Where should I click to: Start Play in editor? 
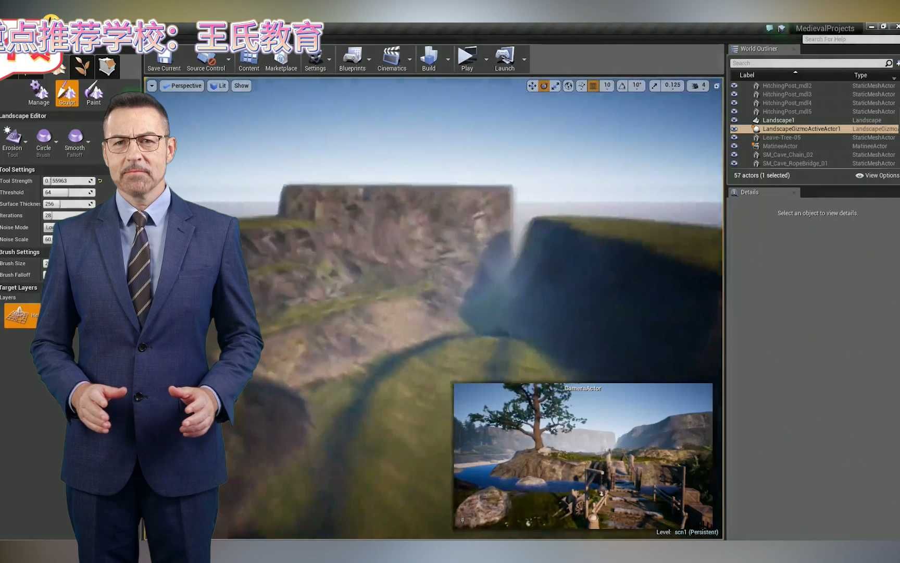pyautogui.click(x=467, y=59)
